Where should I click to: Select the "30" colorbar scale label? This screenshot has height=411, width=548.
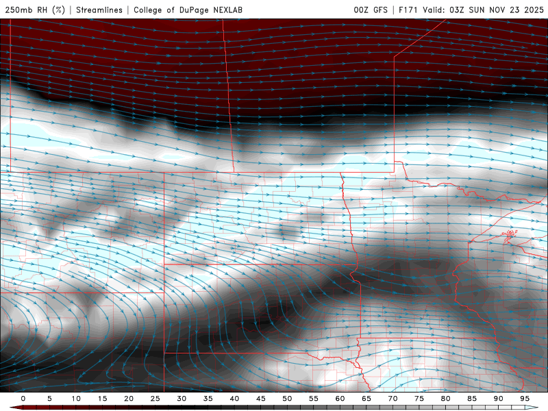[182, 399]
